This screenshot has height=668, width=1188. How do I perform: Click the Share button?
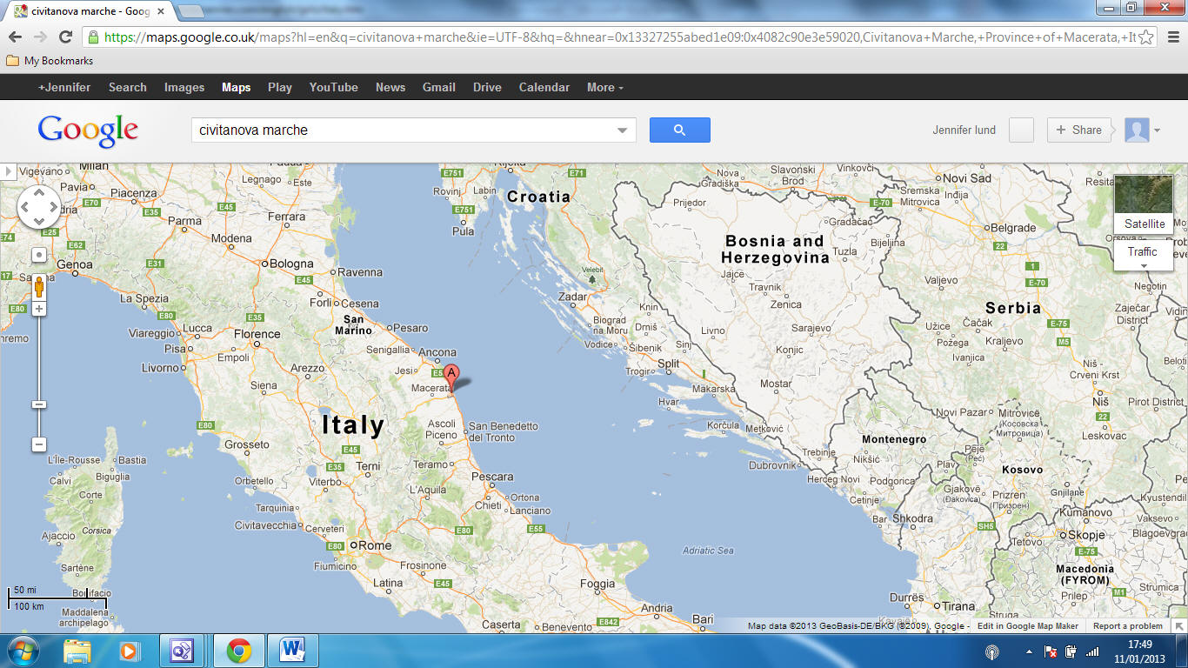1079,130
